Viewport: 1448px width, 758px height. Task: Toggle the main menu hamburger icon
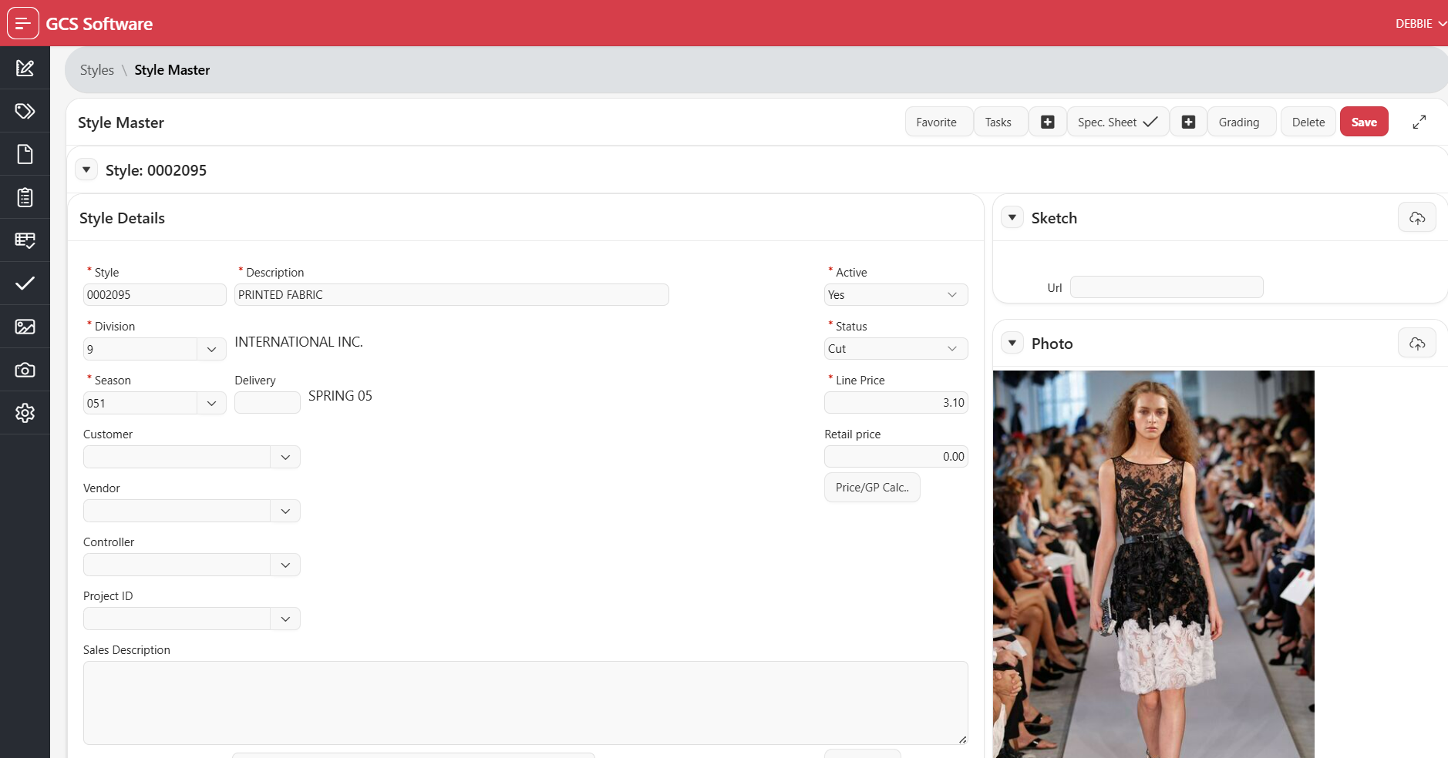point(23,23)
